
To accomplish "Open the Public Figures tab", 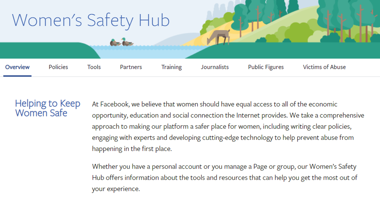I will [266, 67].
